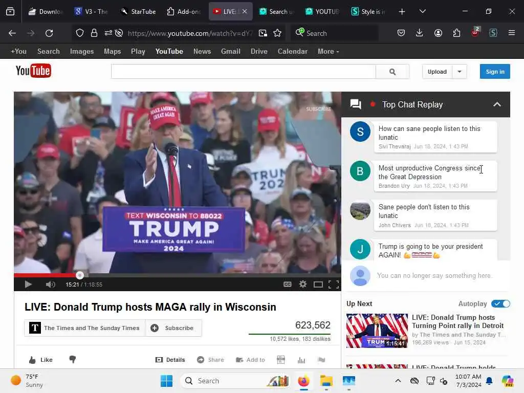Open the Add to playlist option
The height and width of the screenshot is (393, 524).
[x=250, y=360]
